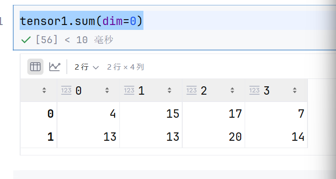Sort column 2 using its sort arrows
Viewport: 336px width, 179px height.
click(x=232, y=90)
